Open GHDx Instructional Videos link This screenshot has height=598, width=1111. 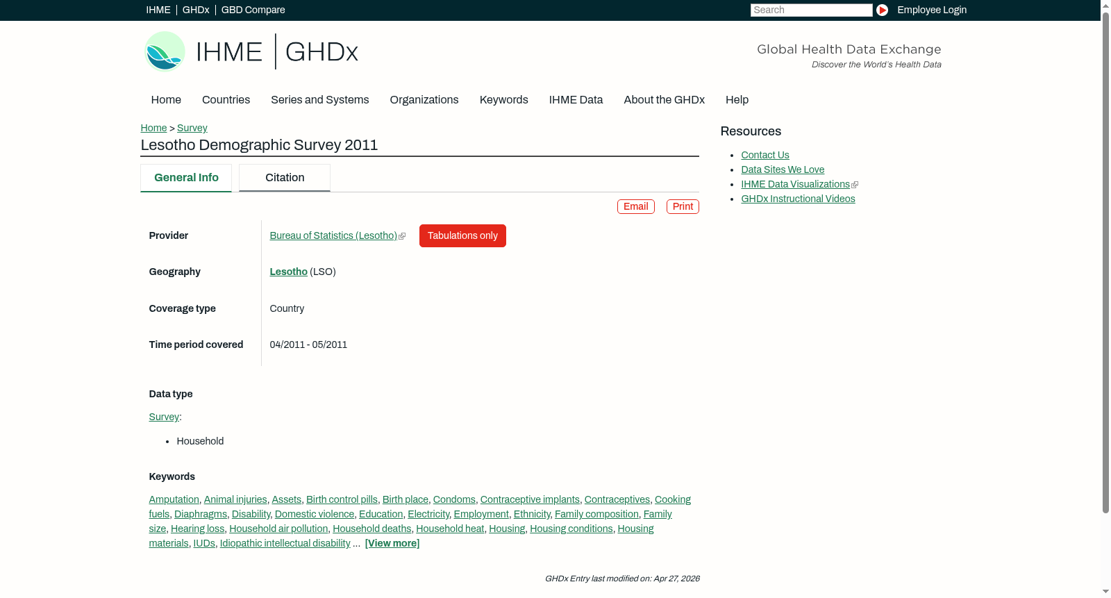(798, 199)
